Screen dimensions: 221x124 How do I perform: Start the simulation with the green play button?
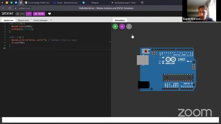pyautogui.click(x=115, y=27)
